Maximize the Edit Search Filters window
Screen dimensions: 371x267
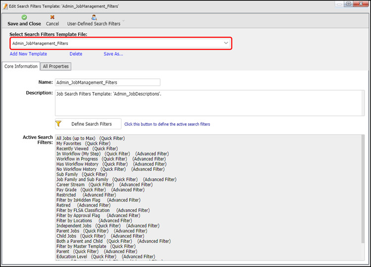tap(348, 4)
